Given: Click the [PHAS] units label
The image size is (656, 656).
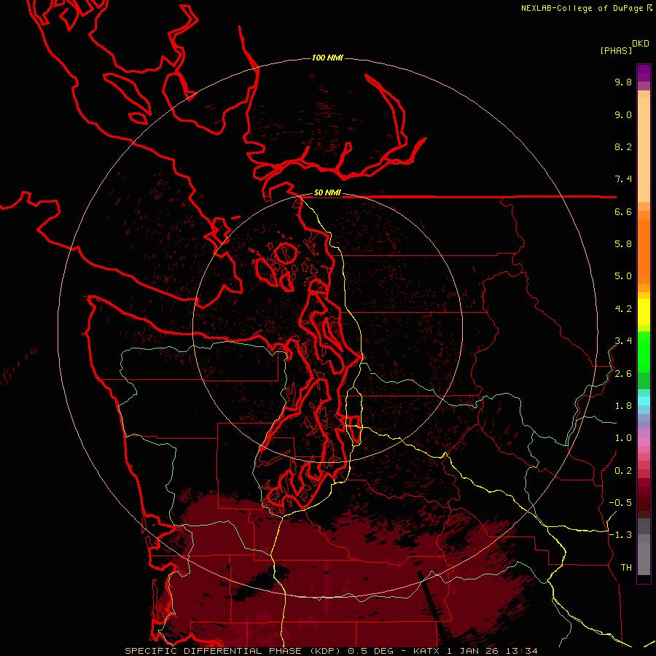Looking at the screenshot, I should coord(616,51).
